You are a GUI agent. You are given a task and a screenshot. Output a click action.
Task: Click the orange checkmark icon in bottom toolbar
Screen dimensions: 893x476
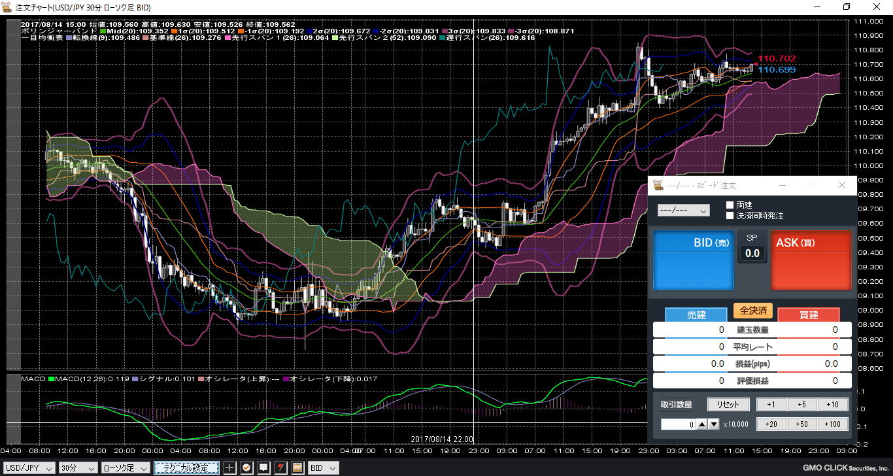pyautogui.click(x=246, y=467)
